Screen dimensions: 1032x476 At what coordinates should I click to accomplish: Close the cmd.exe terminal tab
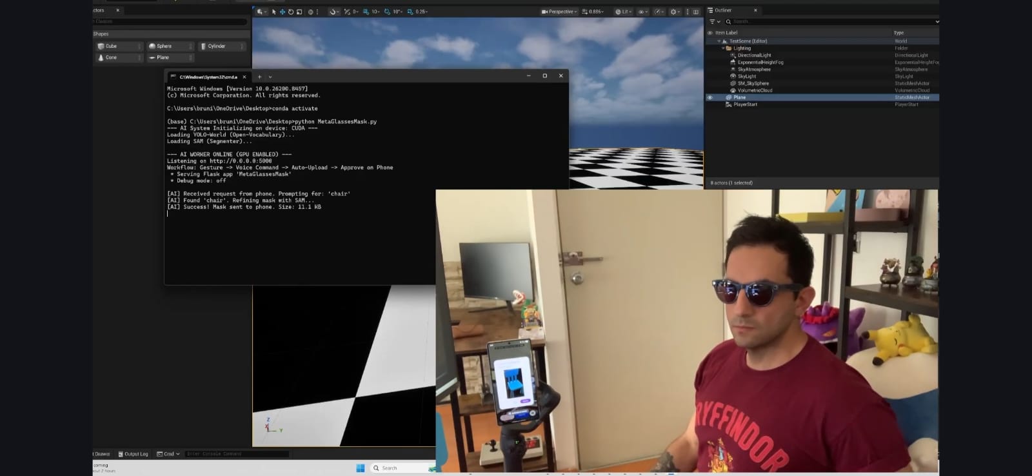click(244, 77)
